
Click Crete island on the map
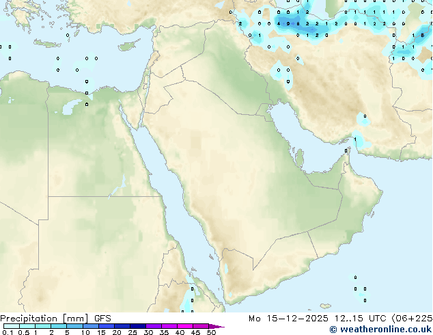(47, 44)
